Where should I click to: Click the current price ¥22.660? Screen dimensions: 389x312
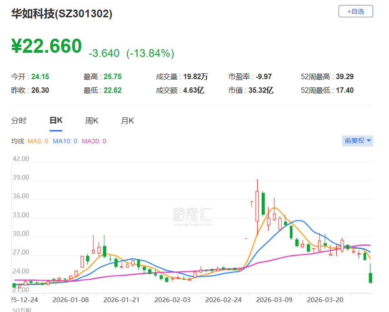[x=45, y=46]
